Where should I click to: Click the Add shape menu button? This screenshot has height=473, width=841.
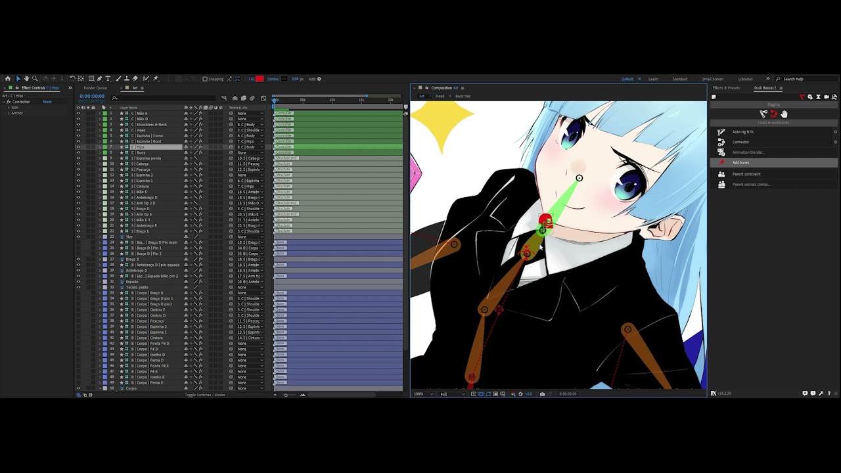coord(319,79)
